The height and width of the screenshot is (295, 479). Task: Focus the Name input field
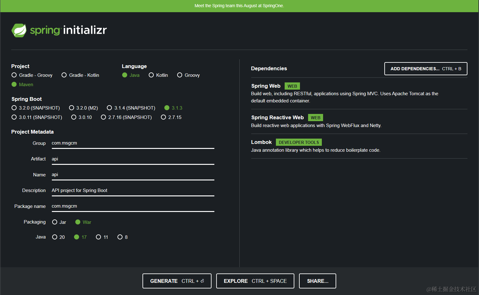133,175
